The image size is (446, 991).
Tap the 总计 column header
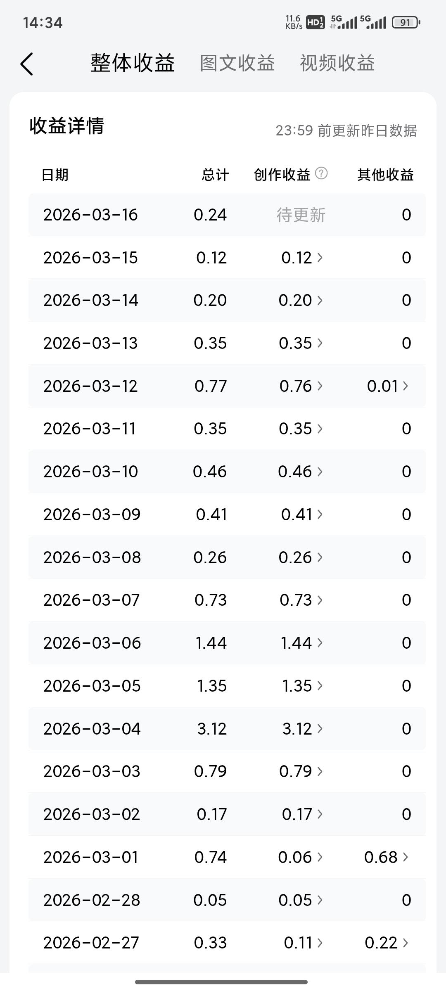pyautogui.click(x=215, y=175)
